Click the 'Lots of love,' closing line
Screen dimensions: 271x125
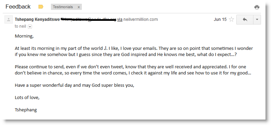27,98
